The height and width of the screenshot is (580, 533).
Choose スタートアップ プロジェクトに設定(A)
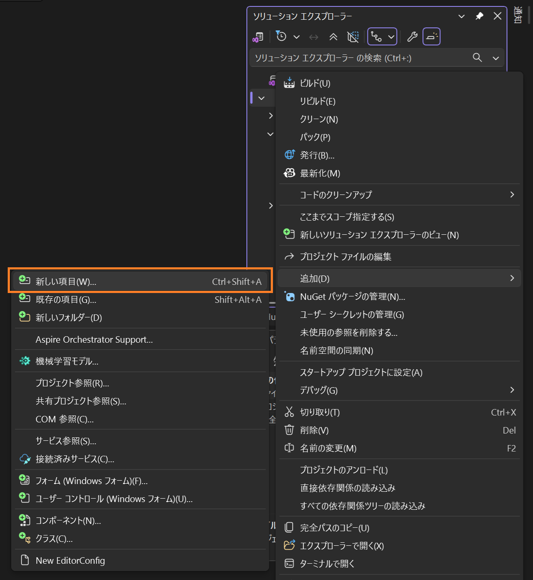[x=400, y=372]
